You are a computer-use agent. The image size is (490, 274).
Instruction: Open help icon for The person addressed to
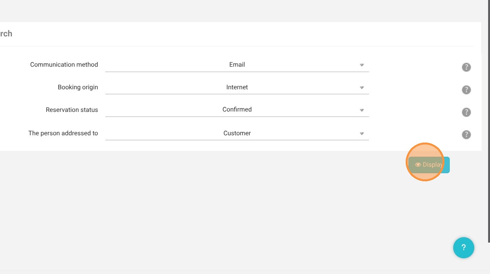point(466,135)
